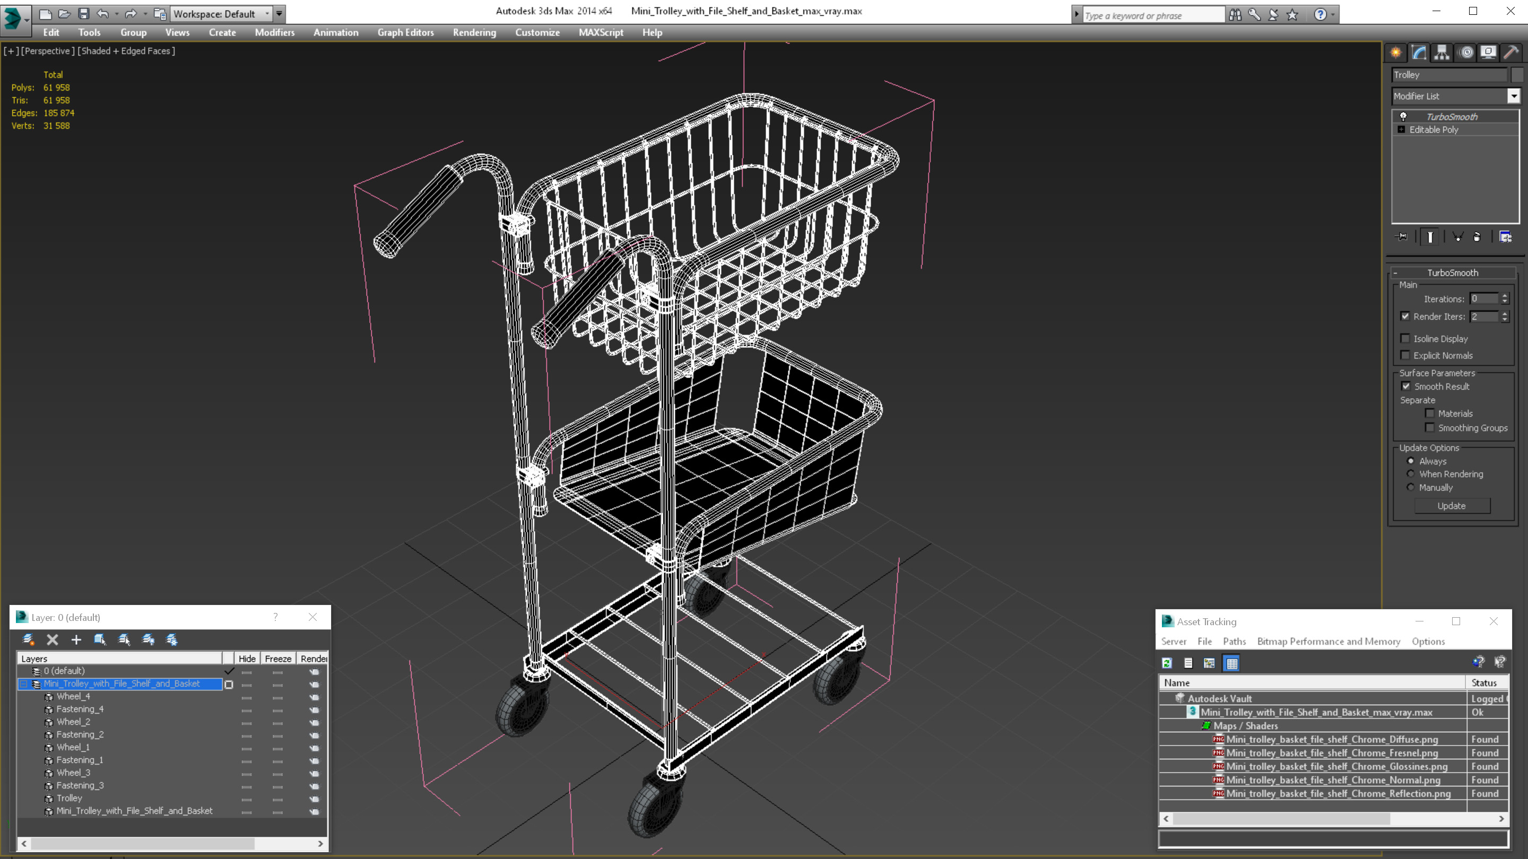Toggle Smooth Result checkbox
Image resolution: width=1528 pixels, height=859 pixels.
(1406, 387)
